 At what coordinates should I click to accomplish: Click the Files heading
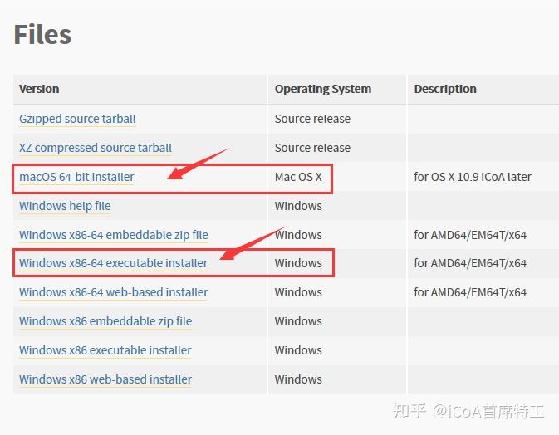[42, 34]
